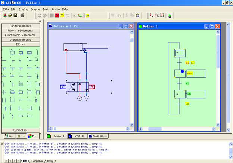Open the Help menu
Viewport: 233px width, 163px height.
[x=65, y=9]
